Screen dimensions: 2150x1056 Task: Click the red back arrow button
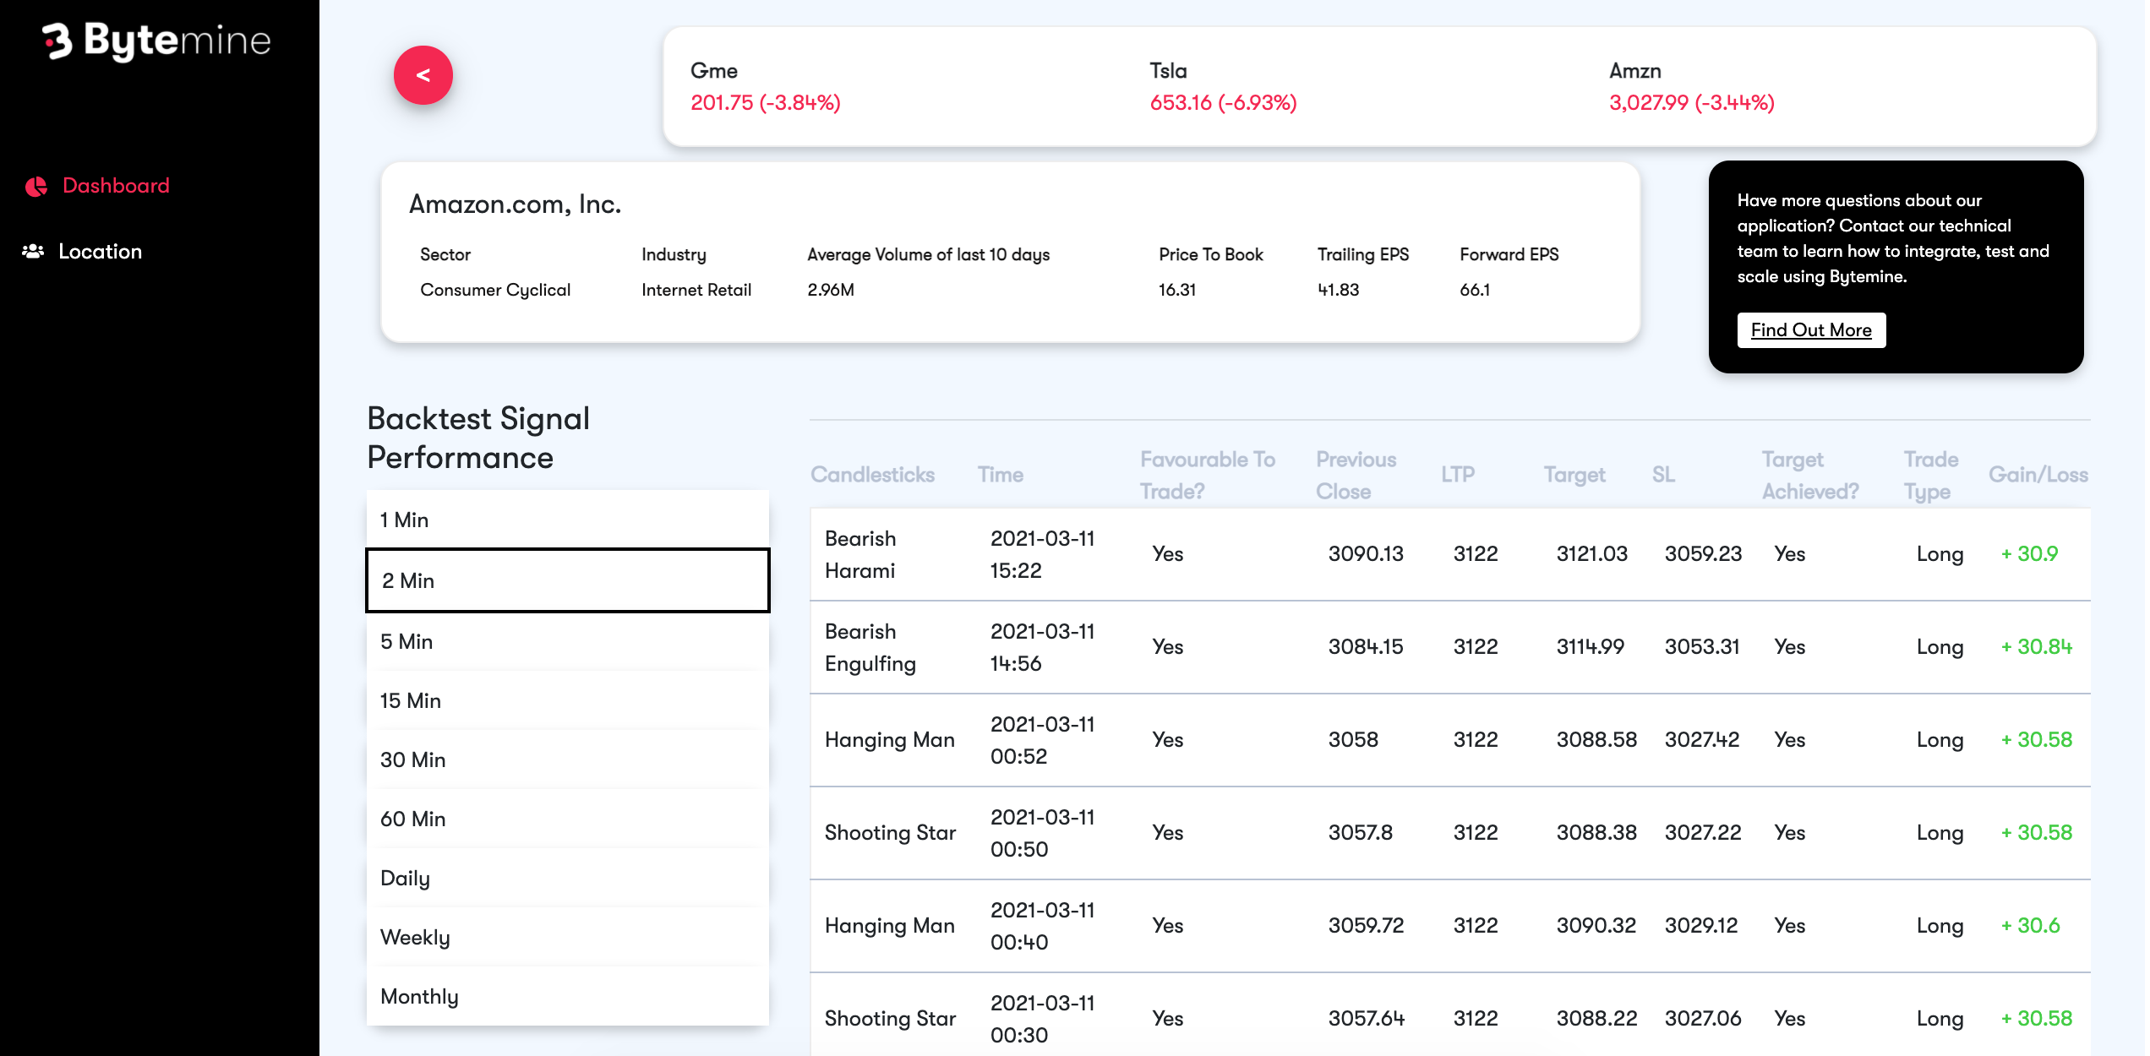coord(423,75)
